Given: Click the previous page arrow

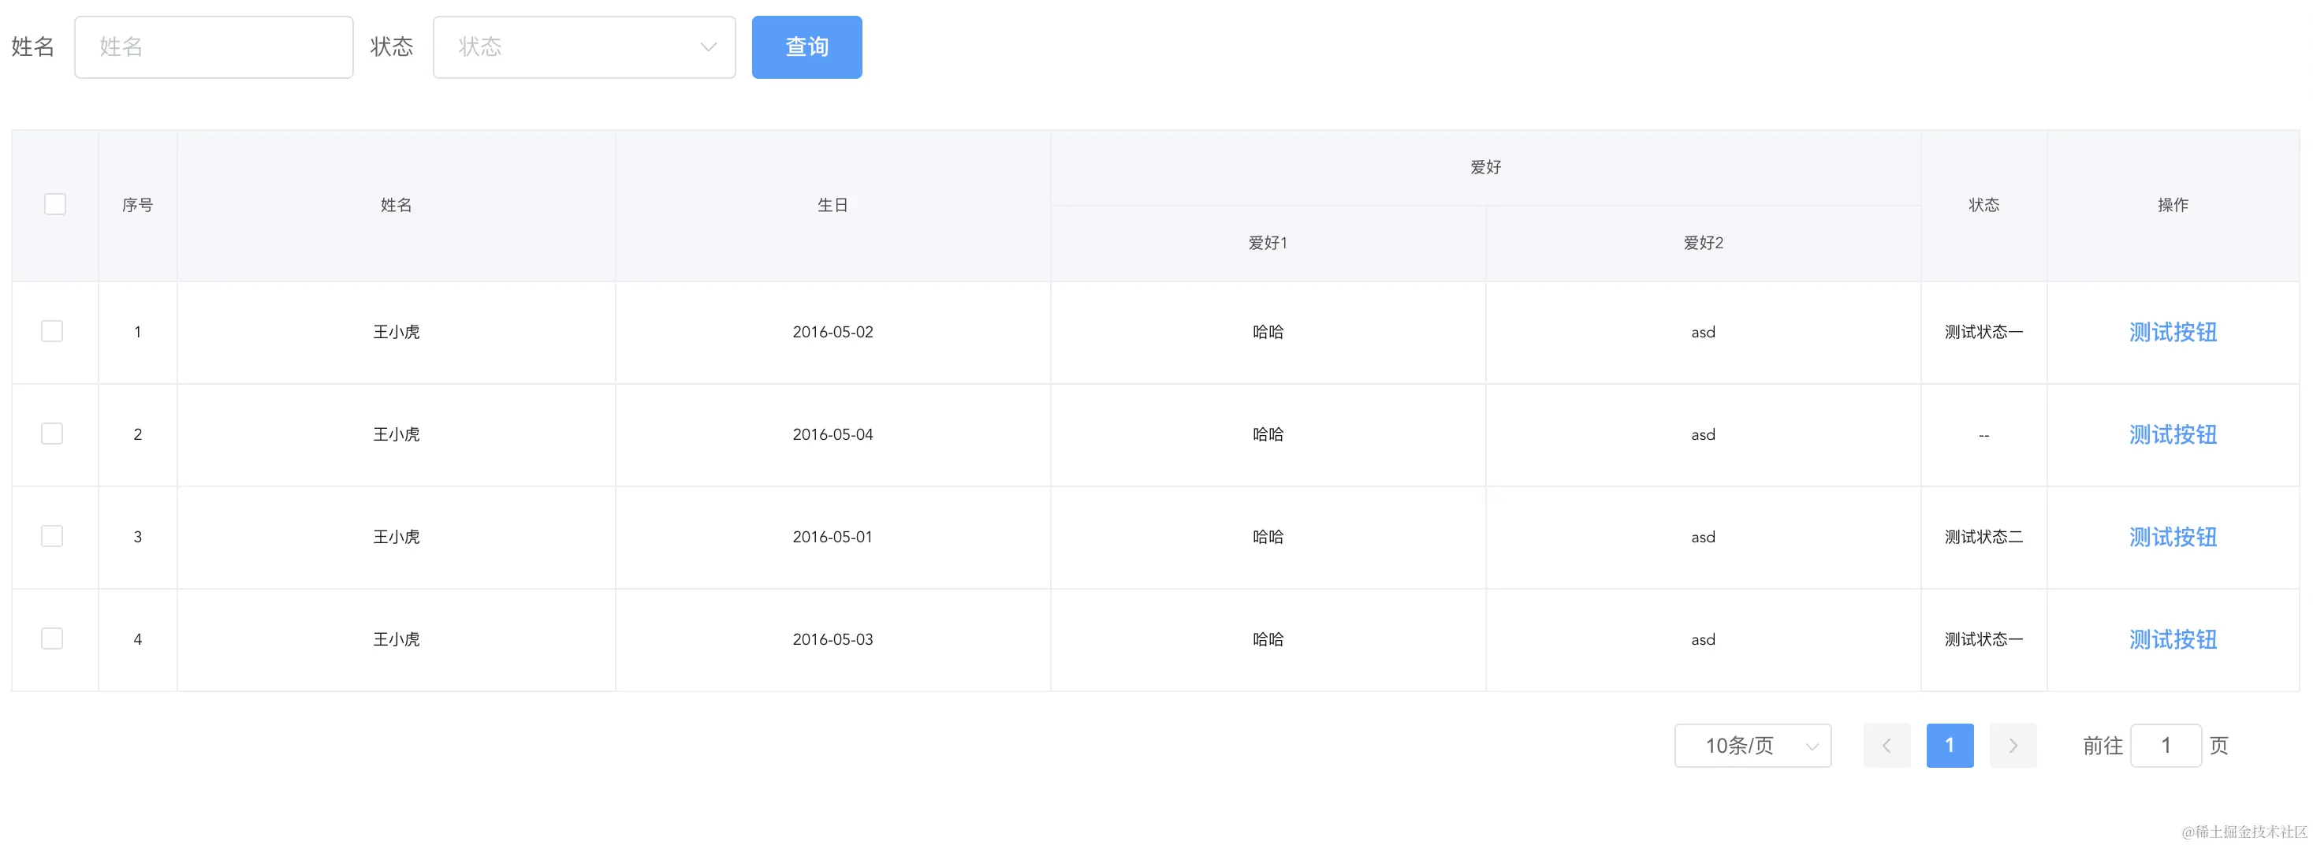Looking at the screenshot, I should click(x=1887, y=746).
